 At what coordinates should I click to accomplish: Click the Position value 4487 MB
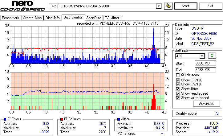click(211, 128)
